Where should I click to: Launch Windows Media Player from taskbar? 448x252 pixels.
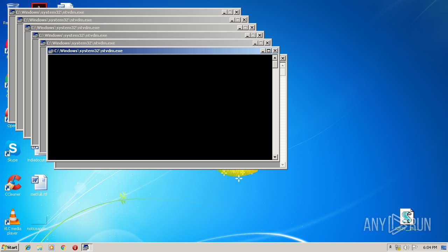point(51,247)
